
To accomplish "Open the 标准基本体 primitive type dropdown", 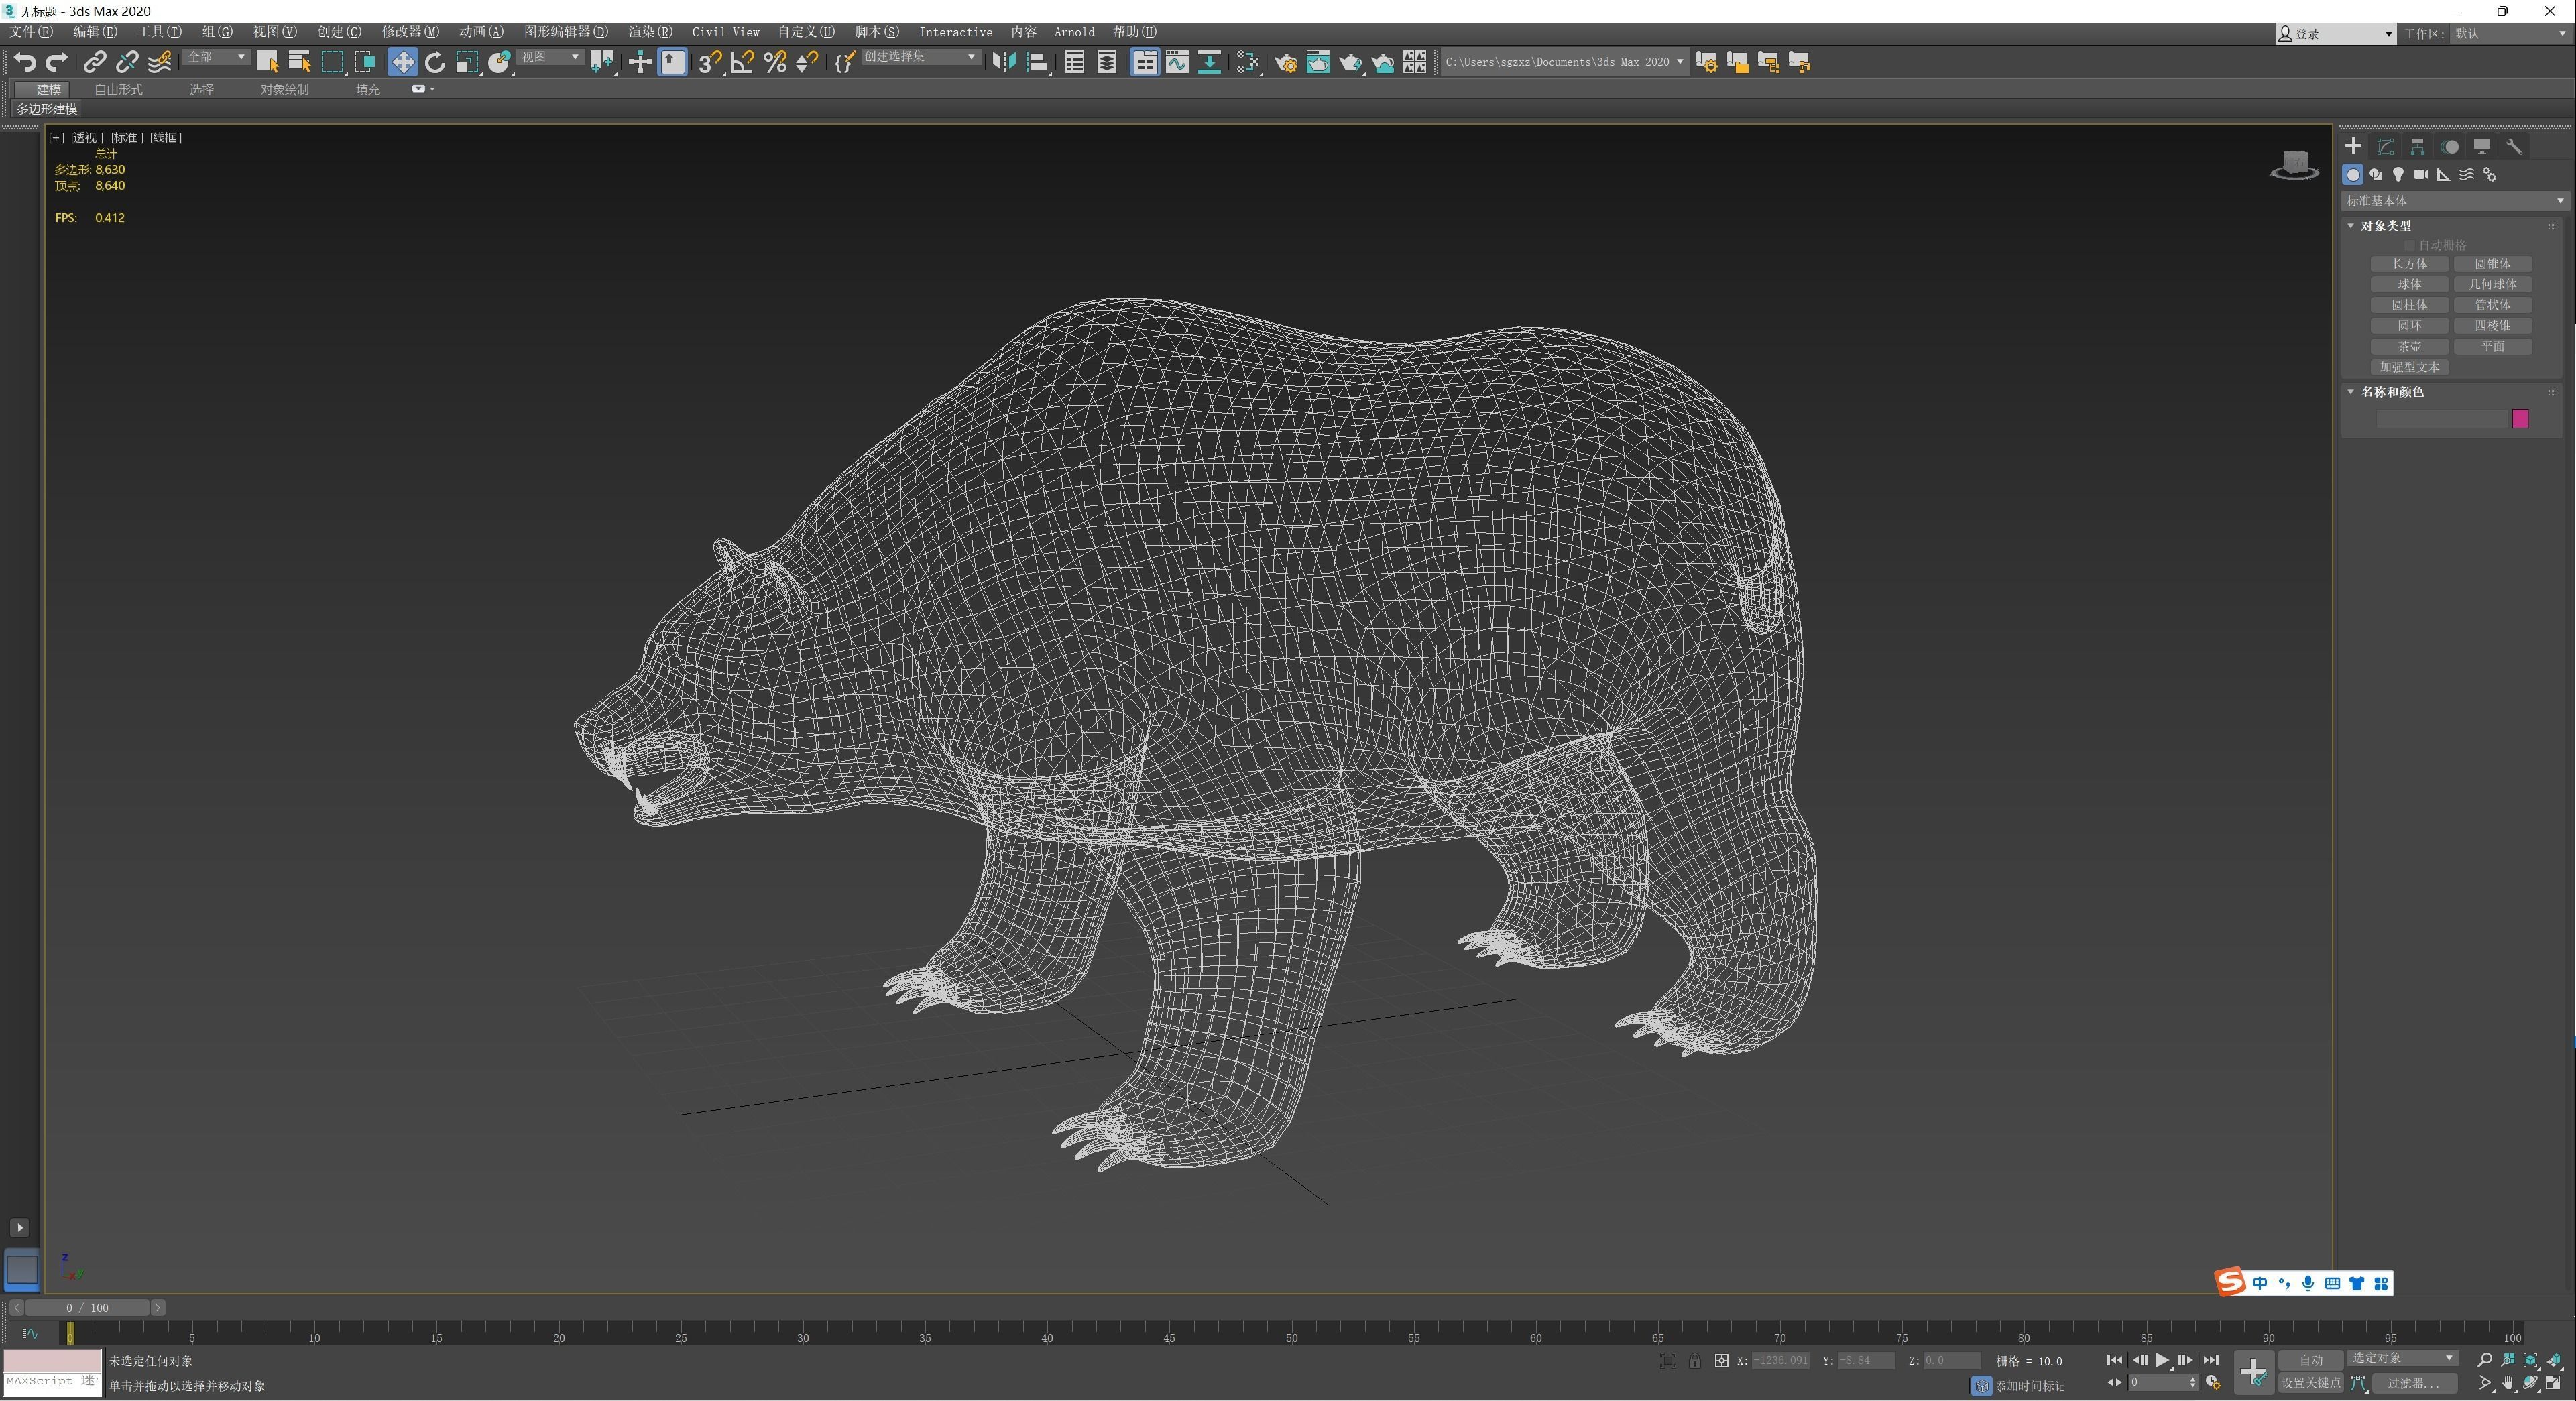I will click(2455, 201).
